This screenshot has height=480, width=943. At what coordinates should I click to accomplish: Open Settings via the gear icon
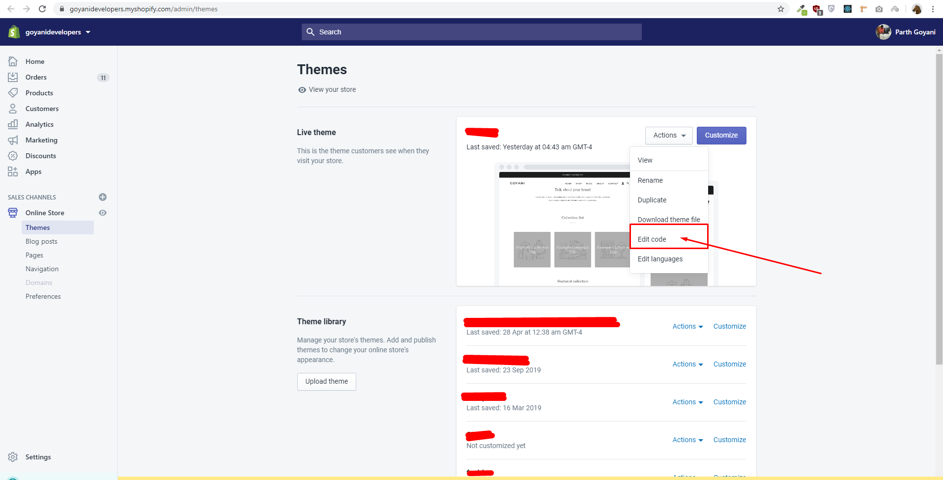(13, 457)
